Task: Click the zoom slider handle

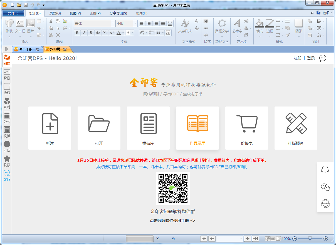Action: pyautogui.click(x=310, y=238)
